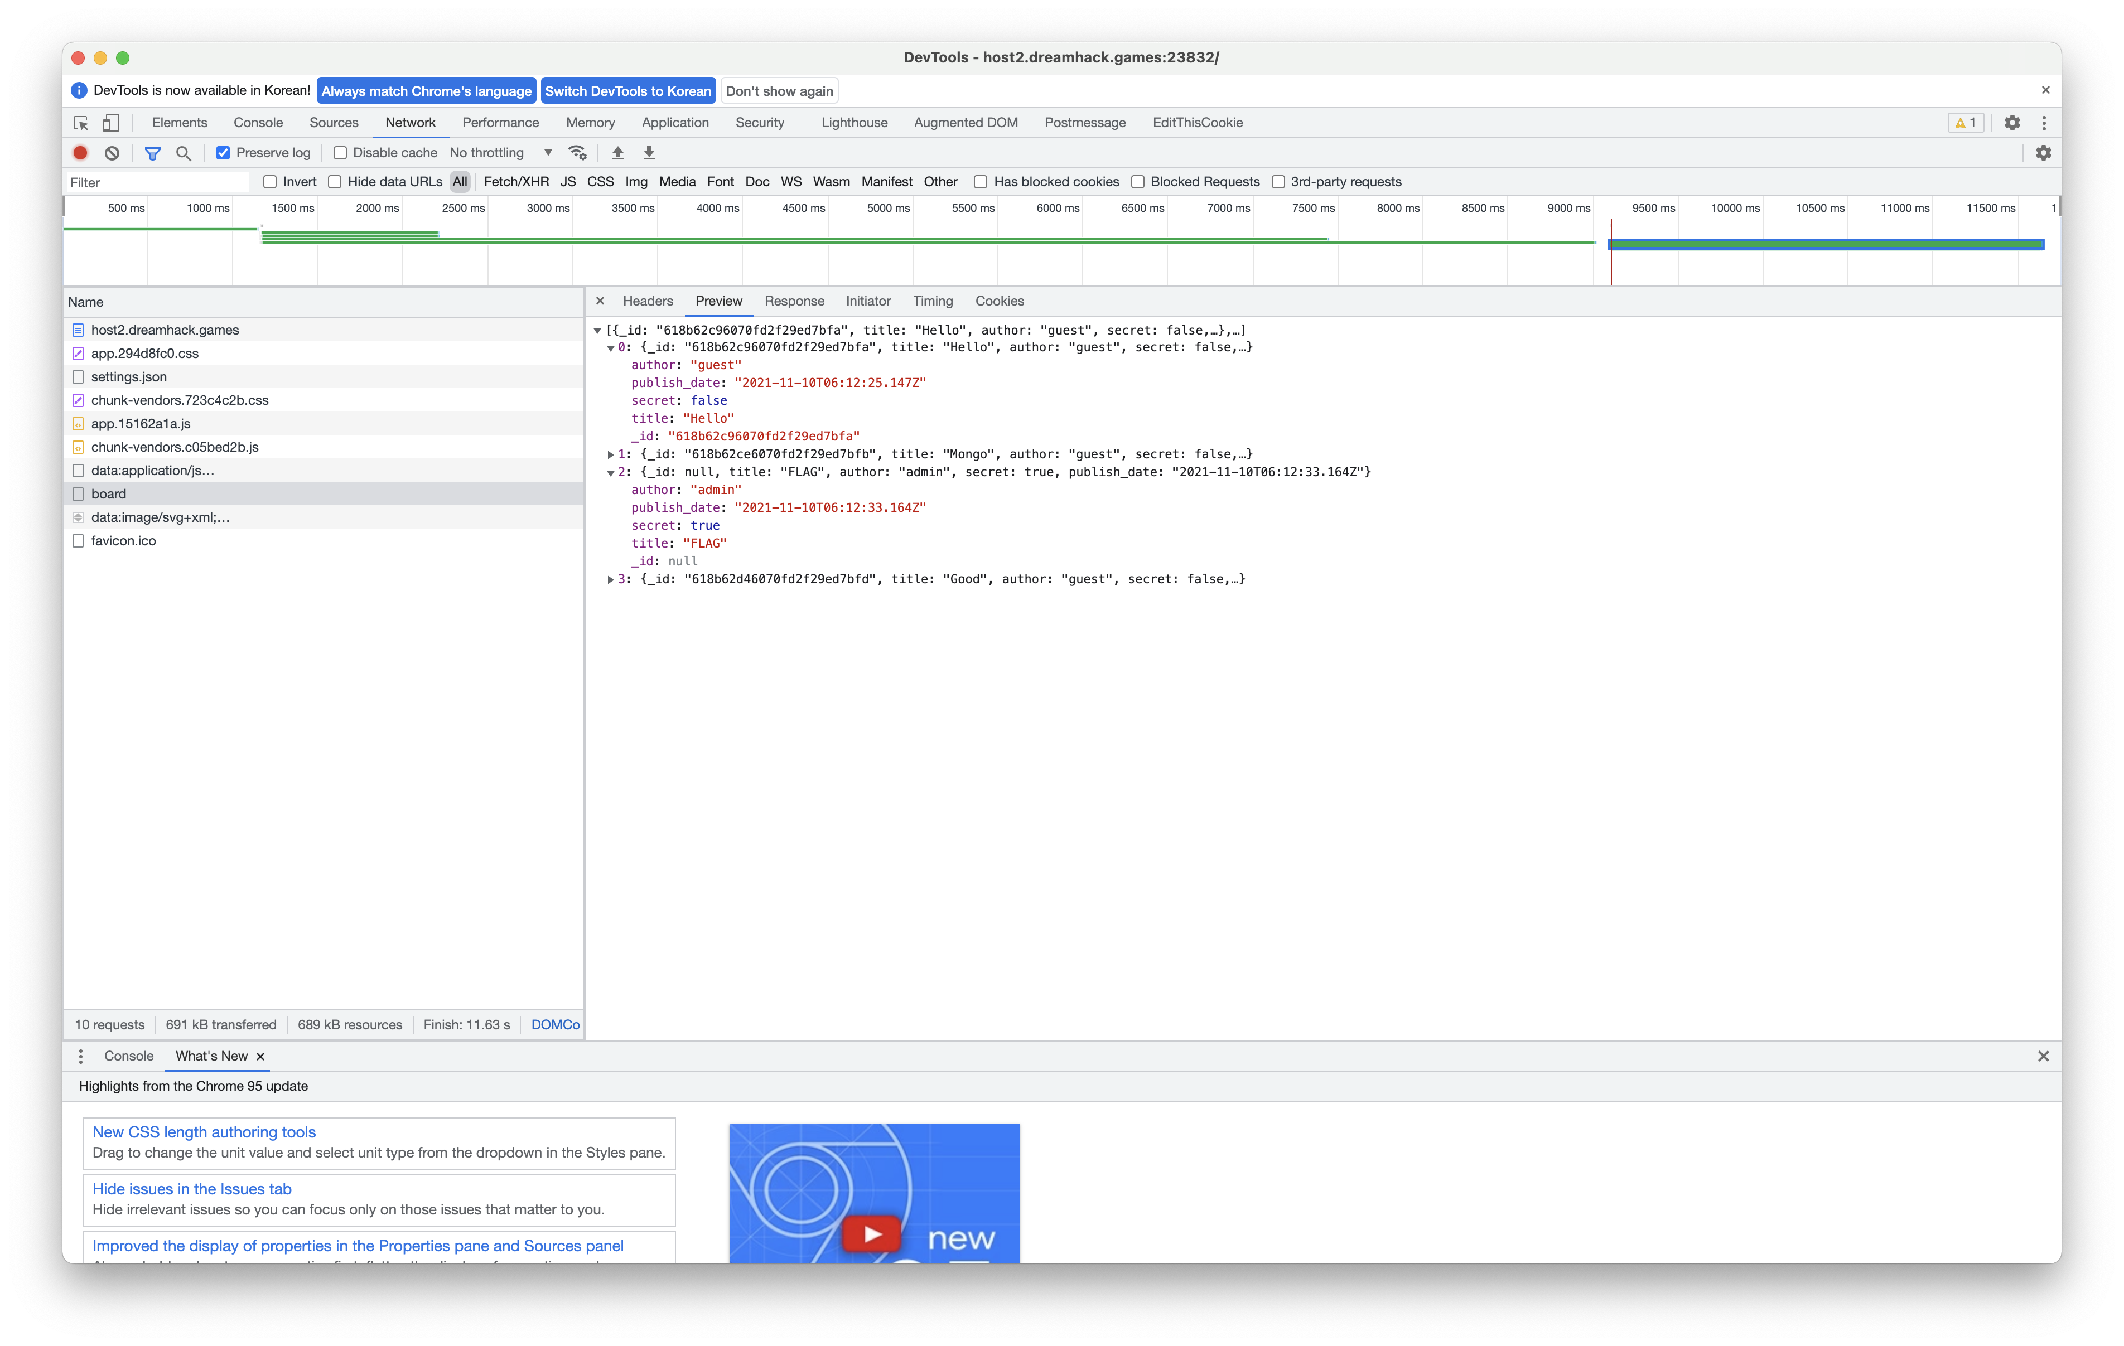Clear the network log
This screenshot has width=2124, height=1346.
pos(112,153)
